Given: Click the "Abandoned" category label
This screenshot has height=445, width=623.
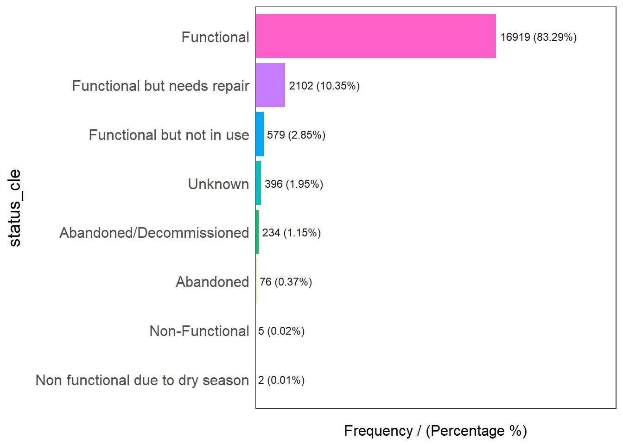Looking at the screenshot, I should 212,282.
